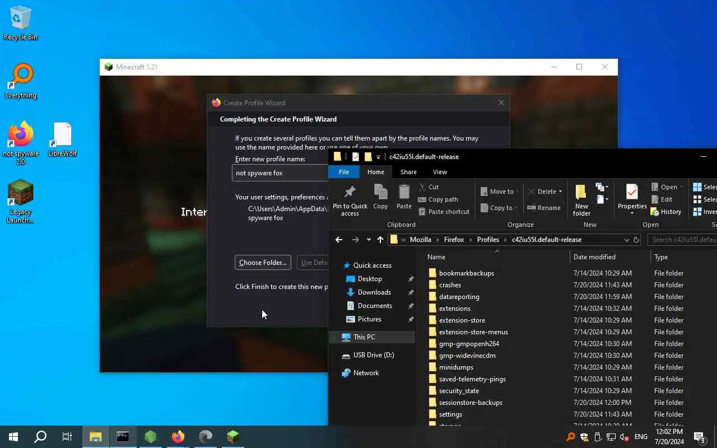This screenshot has height=448, width=717.
Task: Click the Copy icon in Clipboard group
Action: (x=380, y=197)
